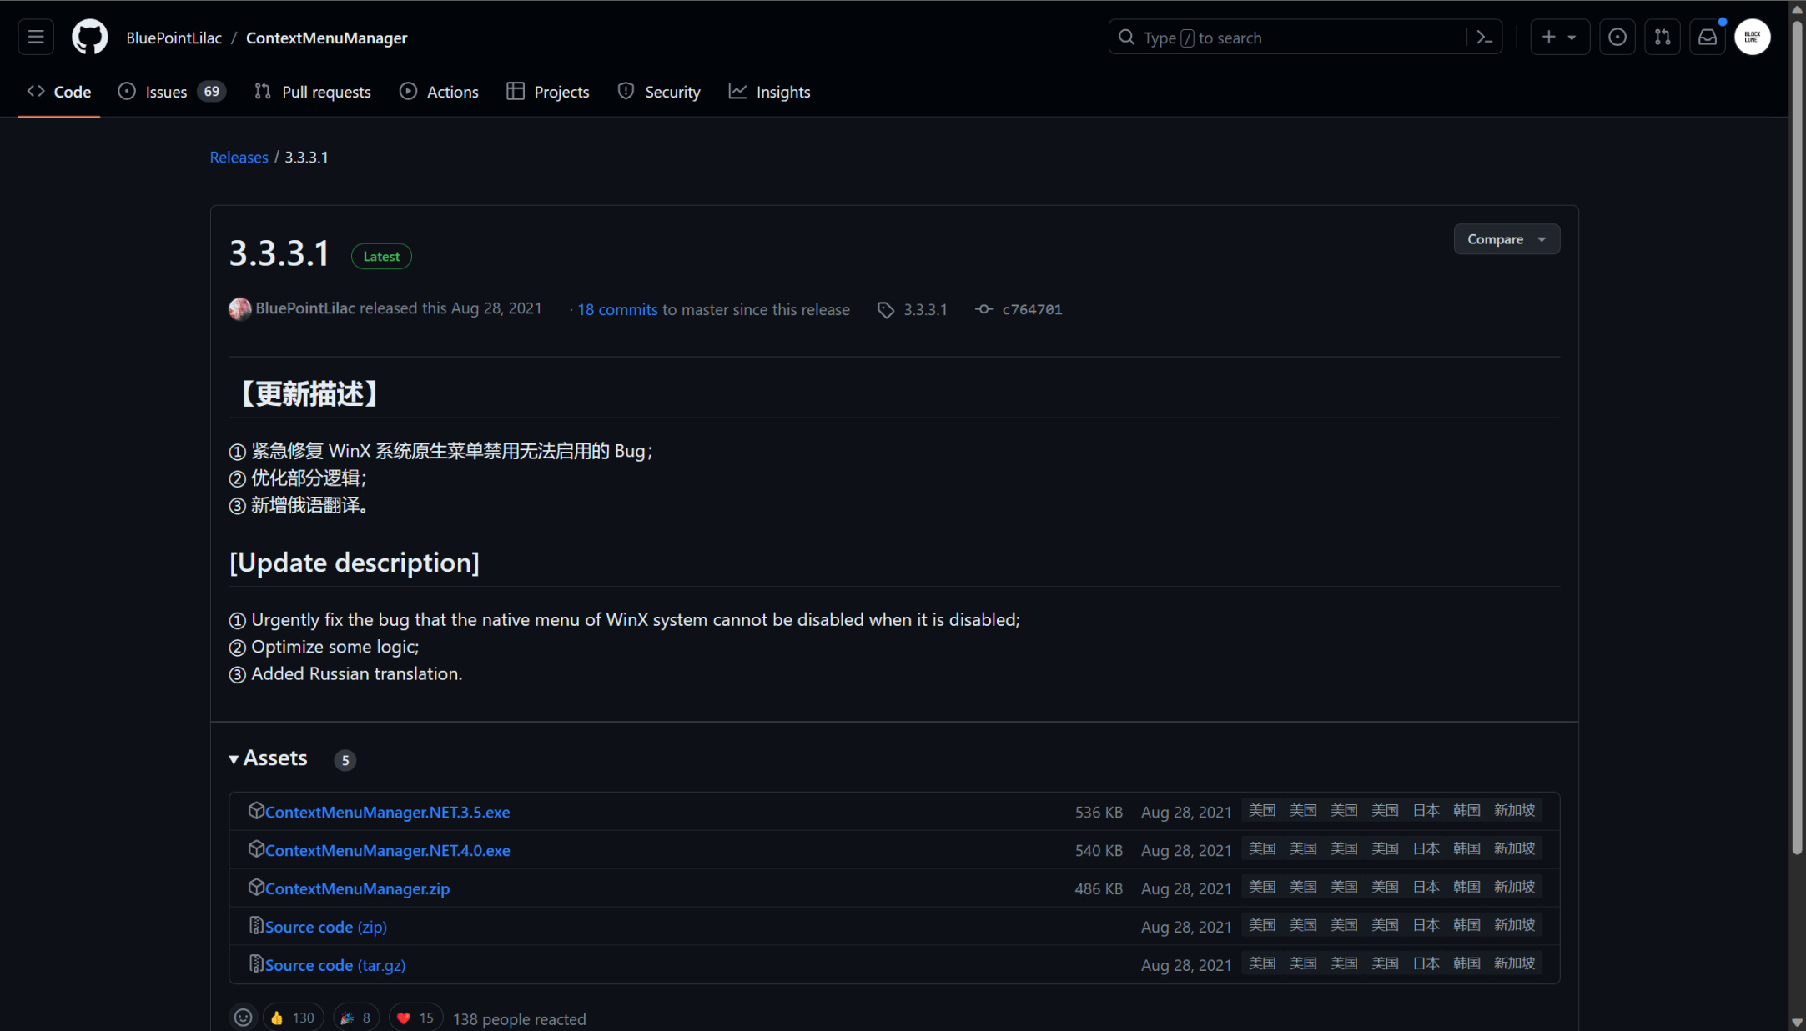Viewport: 1806px width, 1031px height.
Task: Switch to the Insights tab
Action: [x=769, y=92]
